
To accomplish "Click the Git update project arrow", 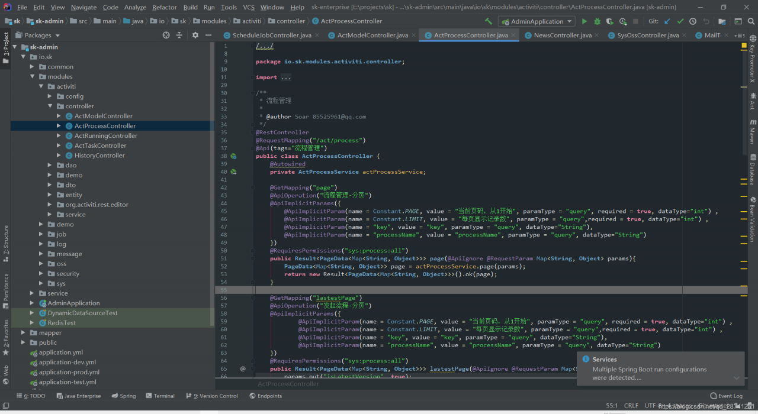I will (667, 21).
